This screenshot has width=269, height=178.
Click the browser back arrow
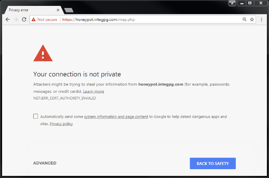(x=8, y=20)
